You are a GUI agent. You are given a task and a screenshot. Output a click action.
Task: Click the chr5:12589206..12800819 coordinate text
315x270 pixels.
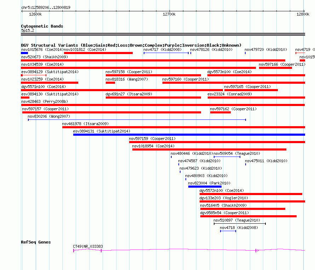(x=46, y=8)
